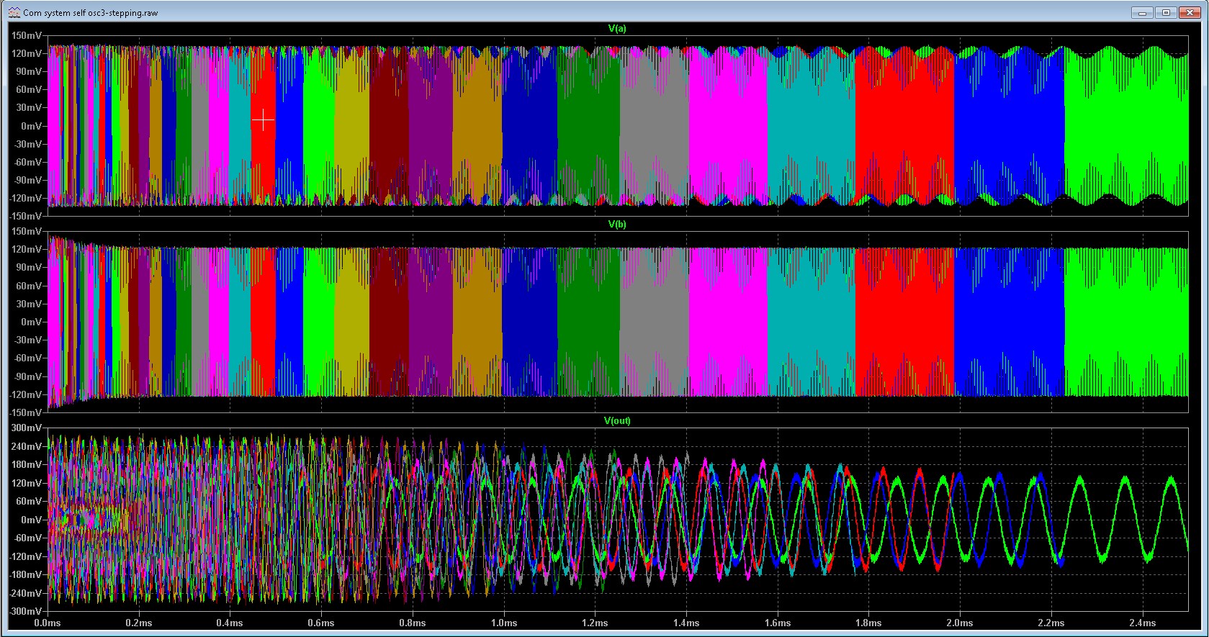Click the 1.6ms time axis label
Viewport: 1209px width, 637px height.
(x=778, y=623)
